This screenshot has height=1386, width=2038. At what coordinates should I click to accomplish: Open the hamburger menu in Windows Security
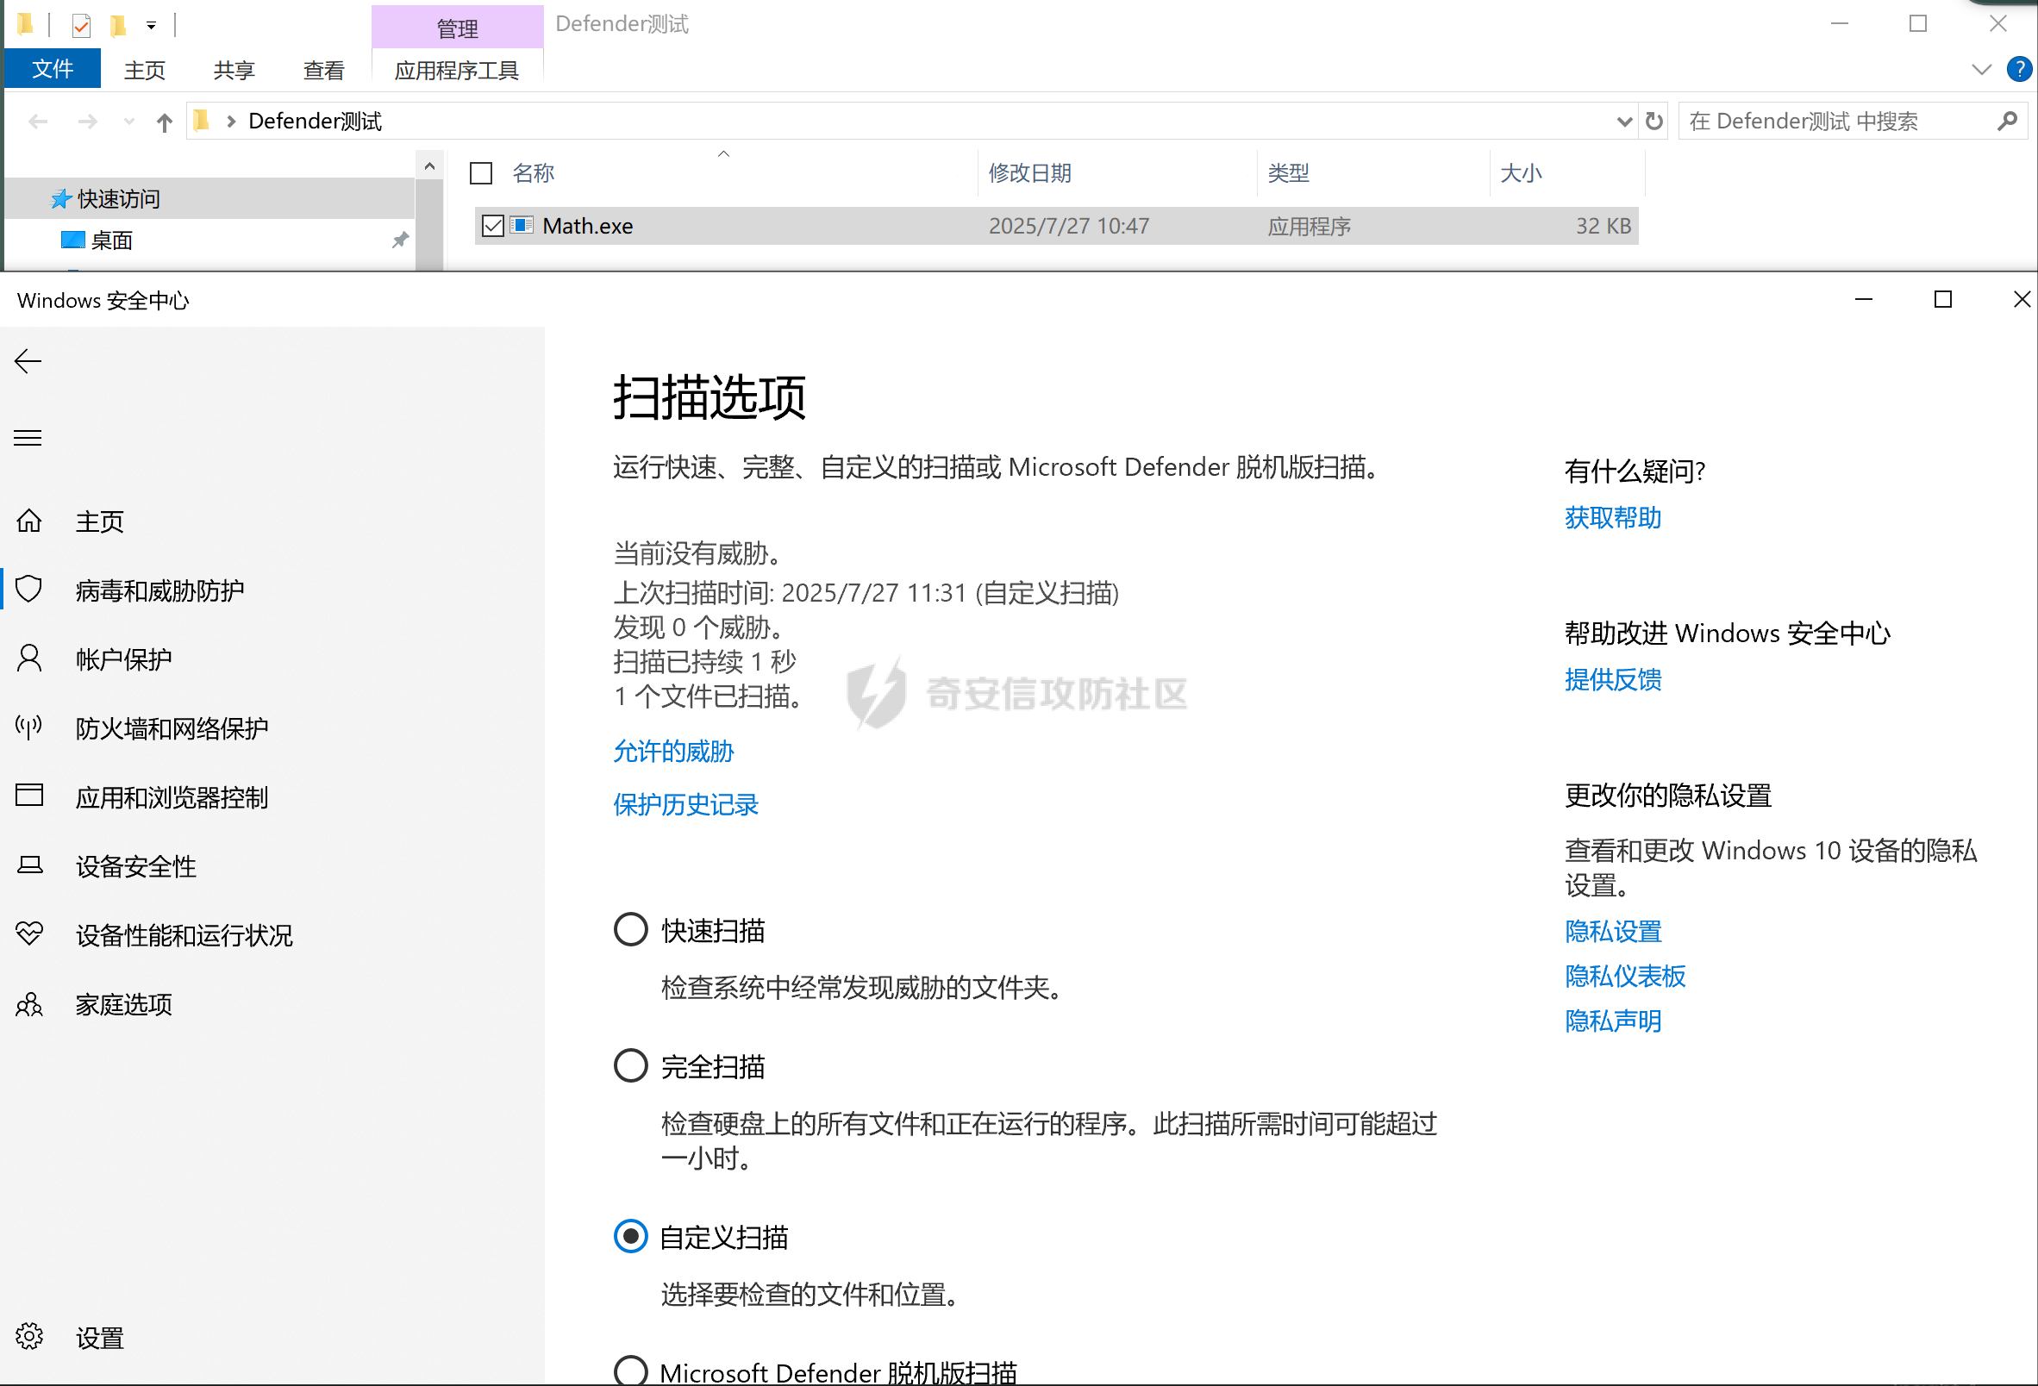(28, 438)
